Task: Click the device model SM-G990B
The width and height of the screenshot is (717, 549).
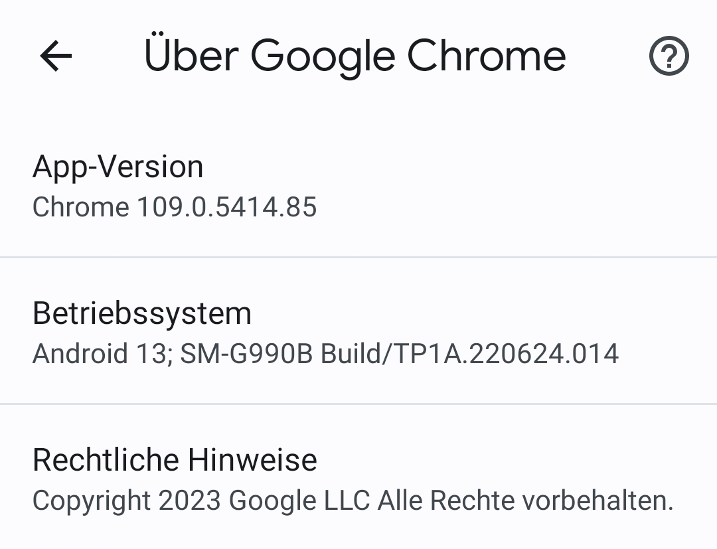Action: pyautogui.click(x=246, y=354)
